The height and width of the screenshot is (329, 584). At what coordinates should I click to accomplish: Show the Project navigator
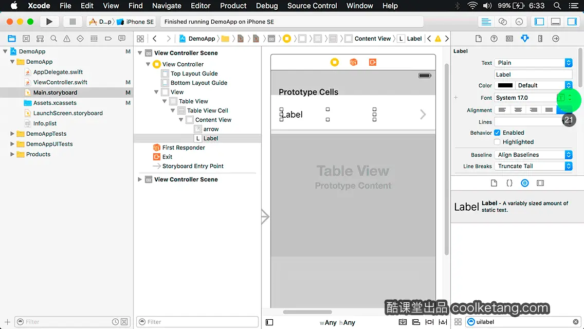12,39
